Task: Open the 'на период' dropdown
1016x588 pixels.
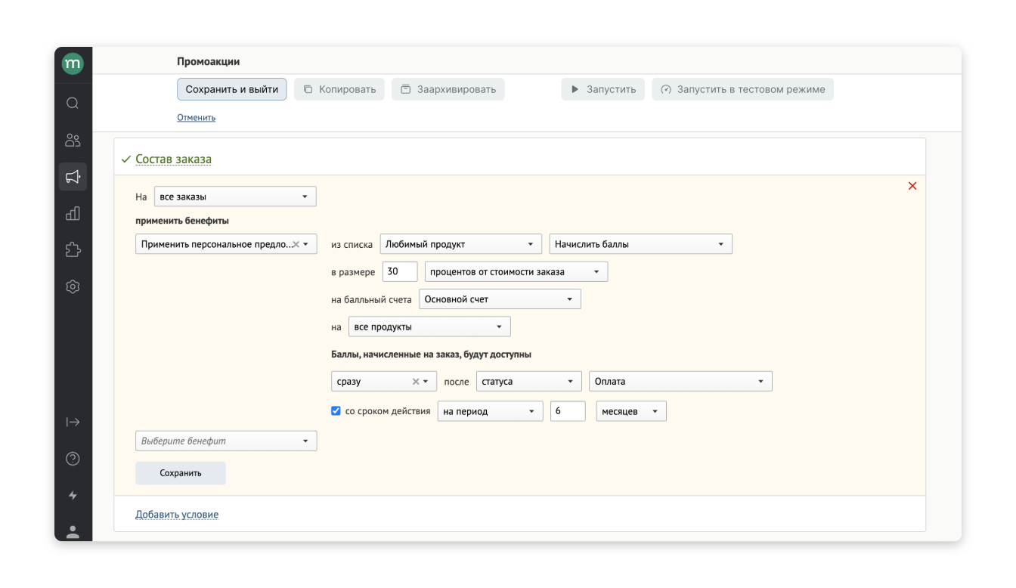Action: tap(491, 412)
